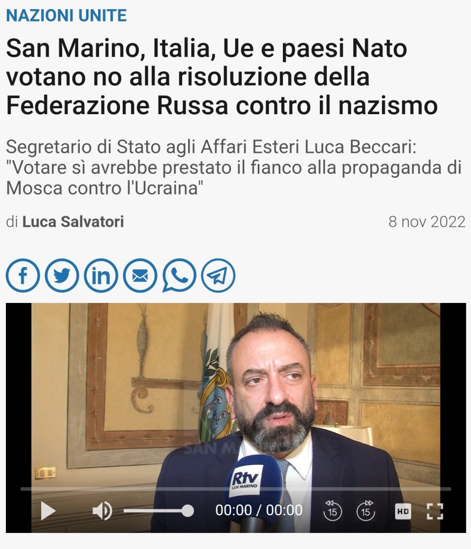The width and height of the screenshot is (471, 549).
Task: Toggle HD video quality
Action: pyautogui.click(x=403, y=511)
